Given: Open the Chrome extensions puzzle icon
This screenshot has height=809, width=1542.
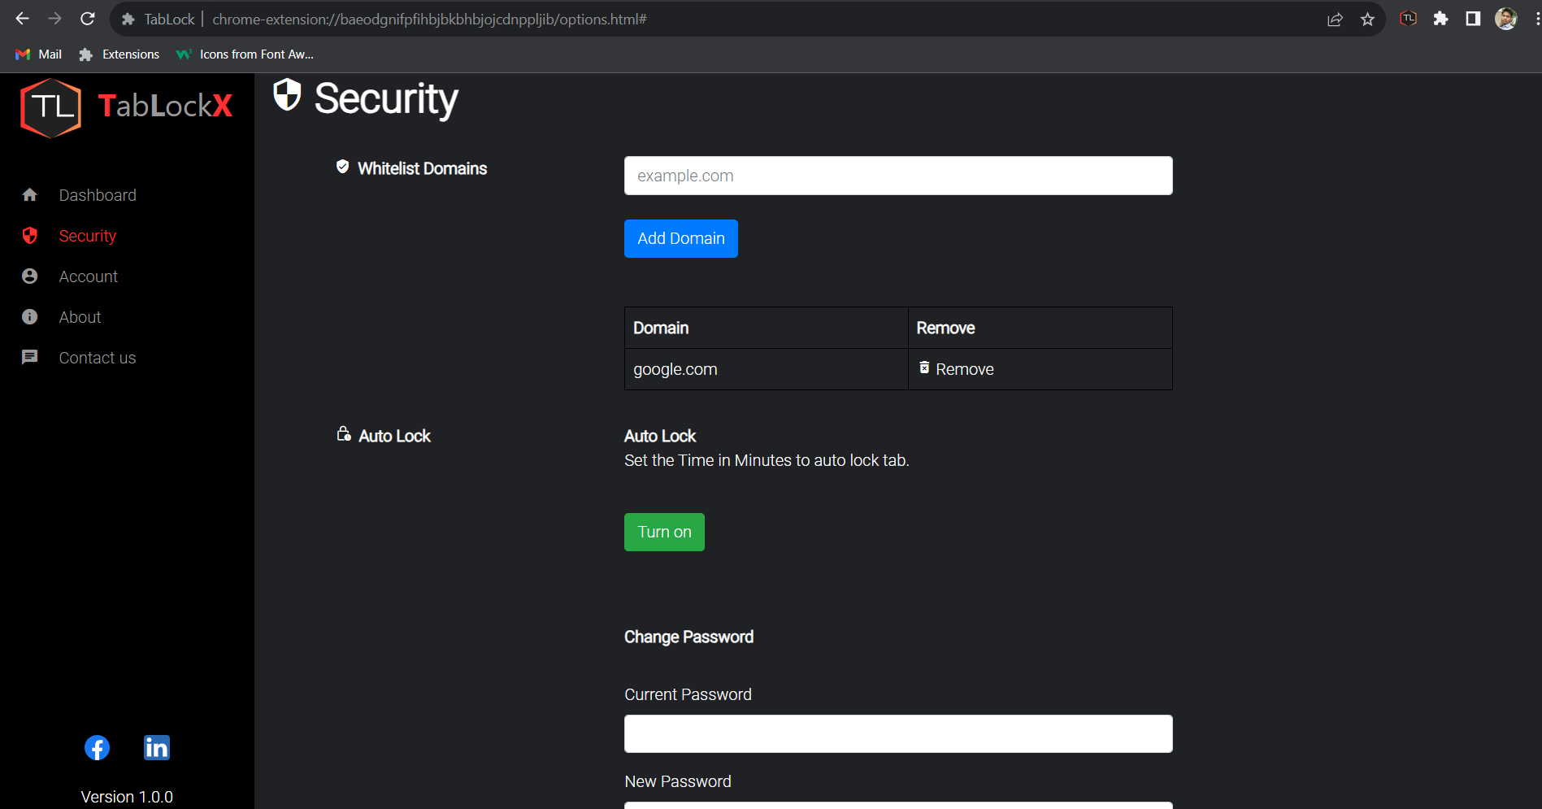Looking at the screenshot, I should click(1440, 18).
